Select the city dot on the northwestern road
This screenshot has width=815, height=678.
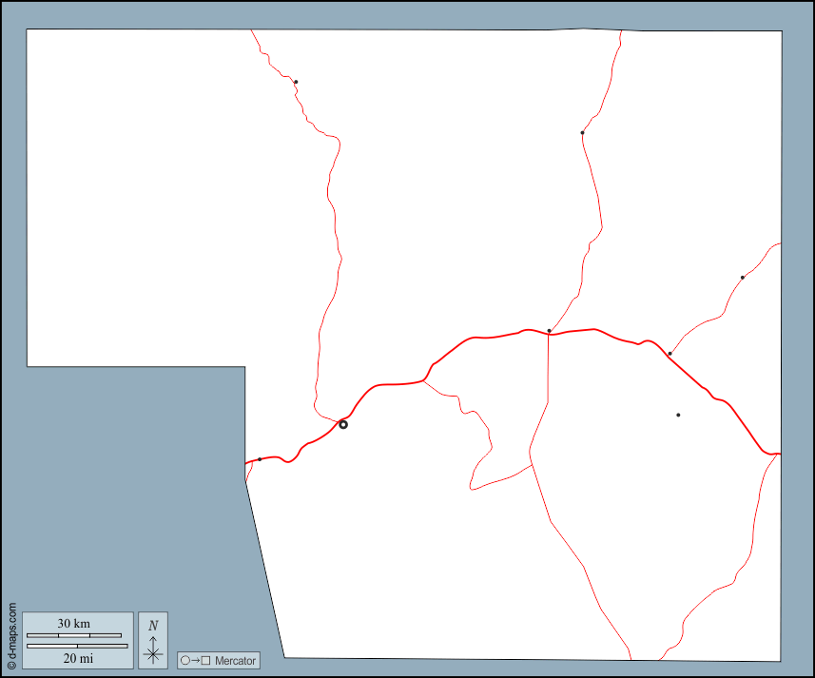[x=296, y=82]
